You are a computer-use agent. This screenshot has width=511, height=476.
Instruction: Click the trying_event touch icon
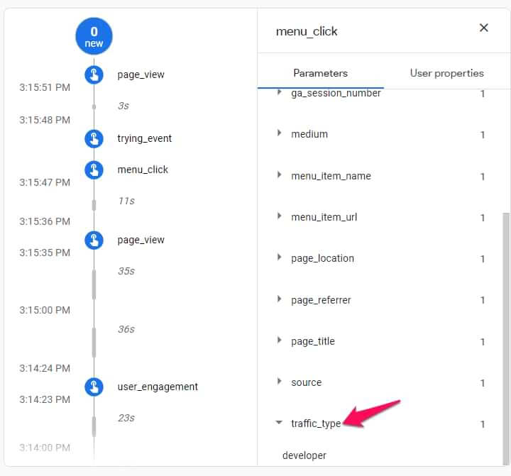coord(94,138)
